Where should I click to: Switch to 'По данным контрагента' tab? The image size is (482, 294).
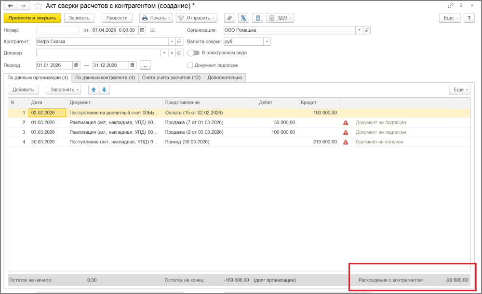pyautogui.click(x=105, y=77)
